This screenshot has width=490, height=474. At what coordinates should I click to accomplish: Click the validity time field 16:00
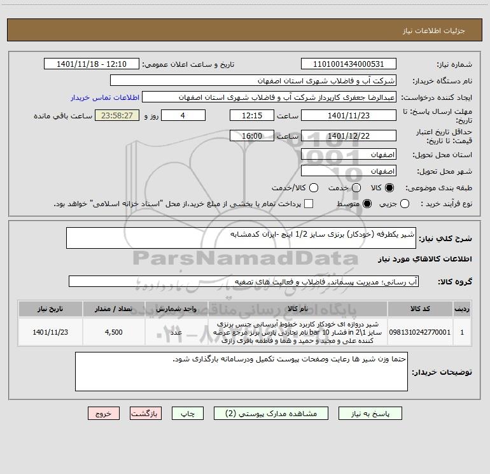pyautogui.click(x=252, y=136)
